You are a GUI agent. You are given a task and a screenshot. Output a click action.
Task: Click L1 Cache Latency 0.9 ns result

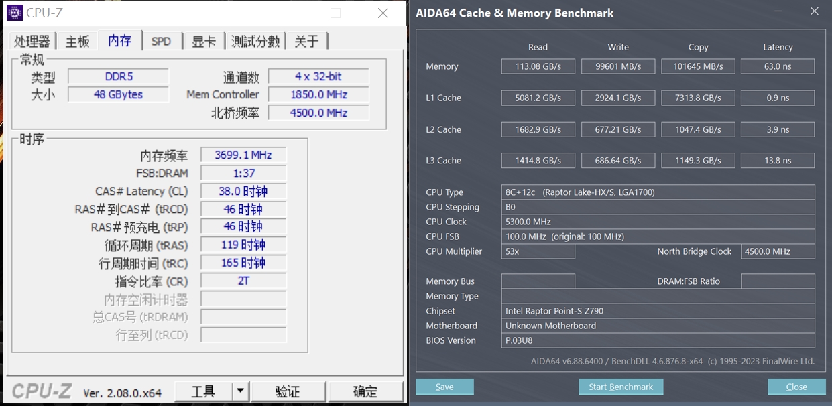[x=778, y=98]
